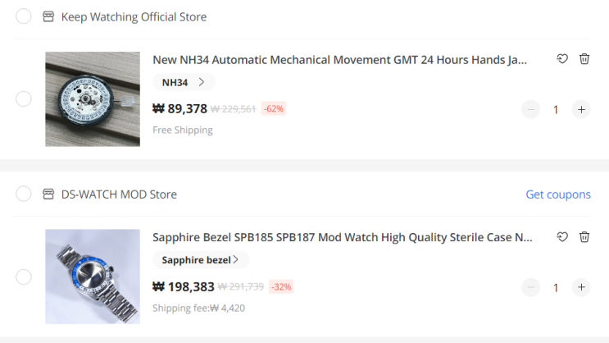Open the NH34 variant selector
The height and width of the screenshot is (343, 609).
point(184,82)
